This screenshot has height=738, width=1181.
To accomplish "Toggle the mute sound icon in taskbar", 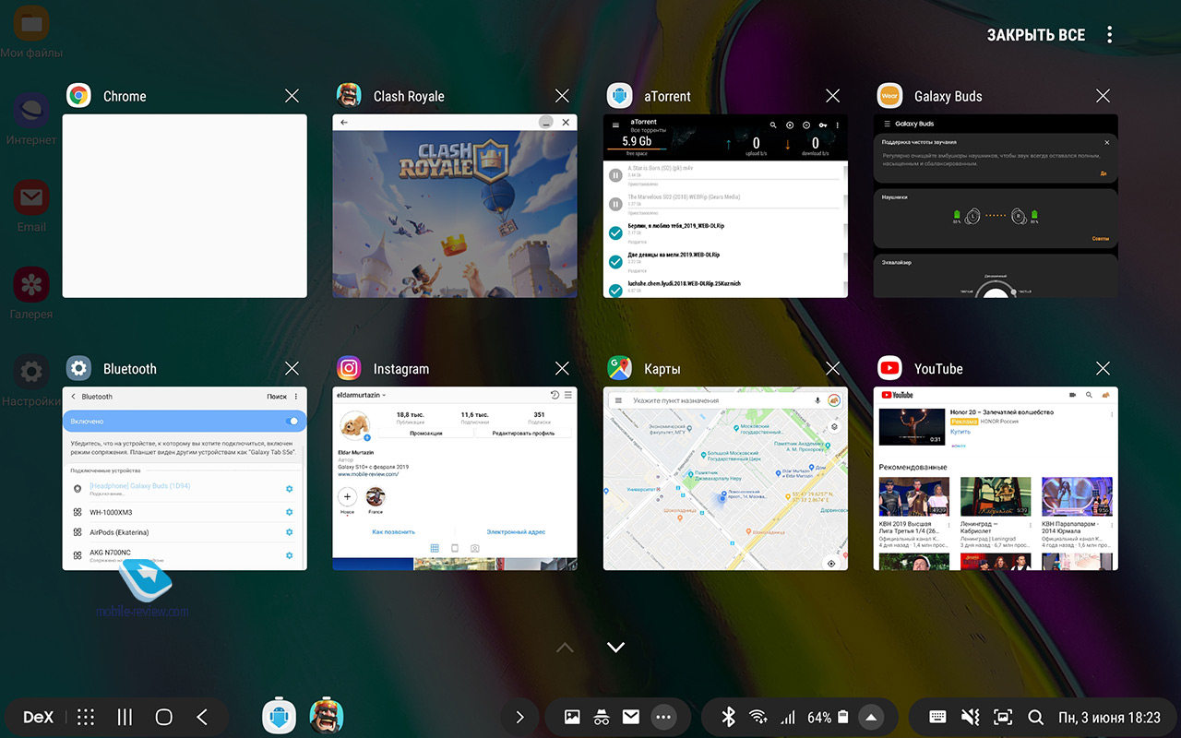I will point(970,717).
